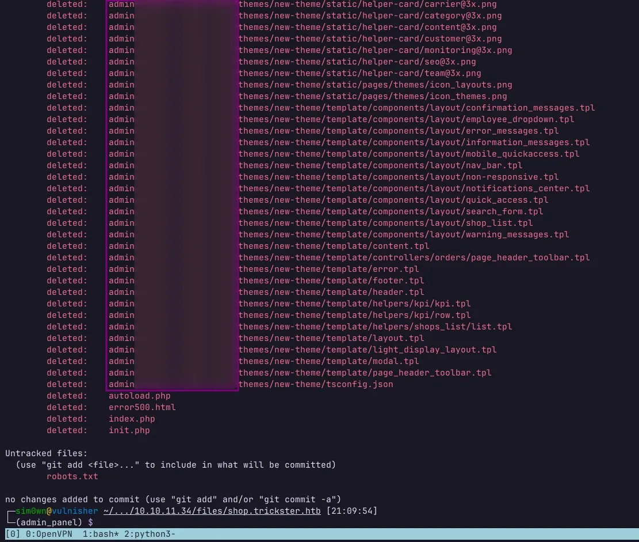639x542 pixels.
Task: Click the content@3x.png path
Action: (368, 27)
